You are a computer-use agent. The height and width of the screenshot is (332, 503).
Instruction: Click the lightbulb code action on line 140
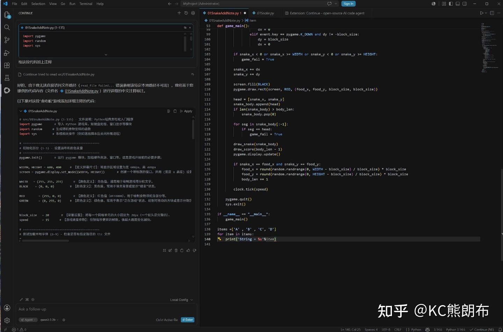[219, 239]
